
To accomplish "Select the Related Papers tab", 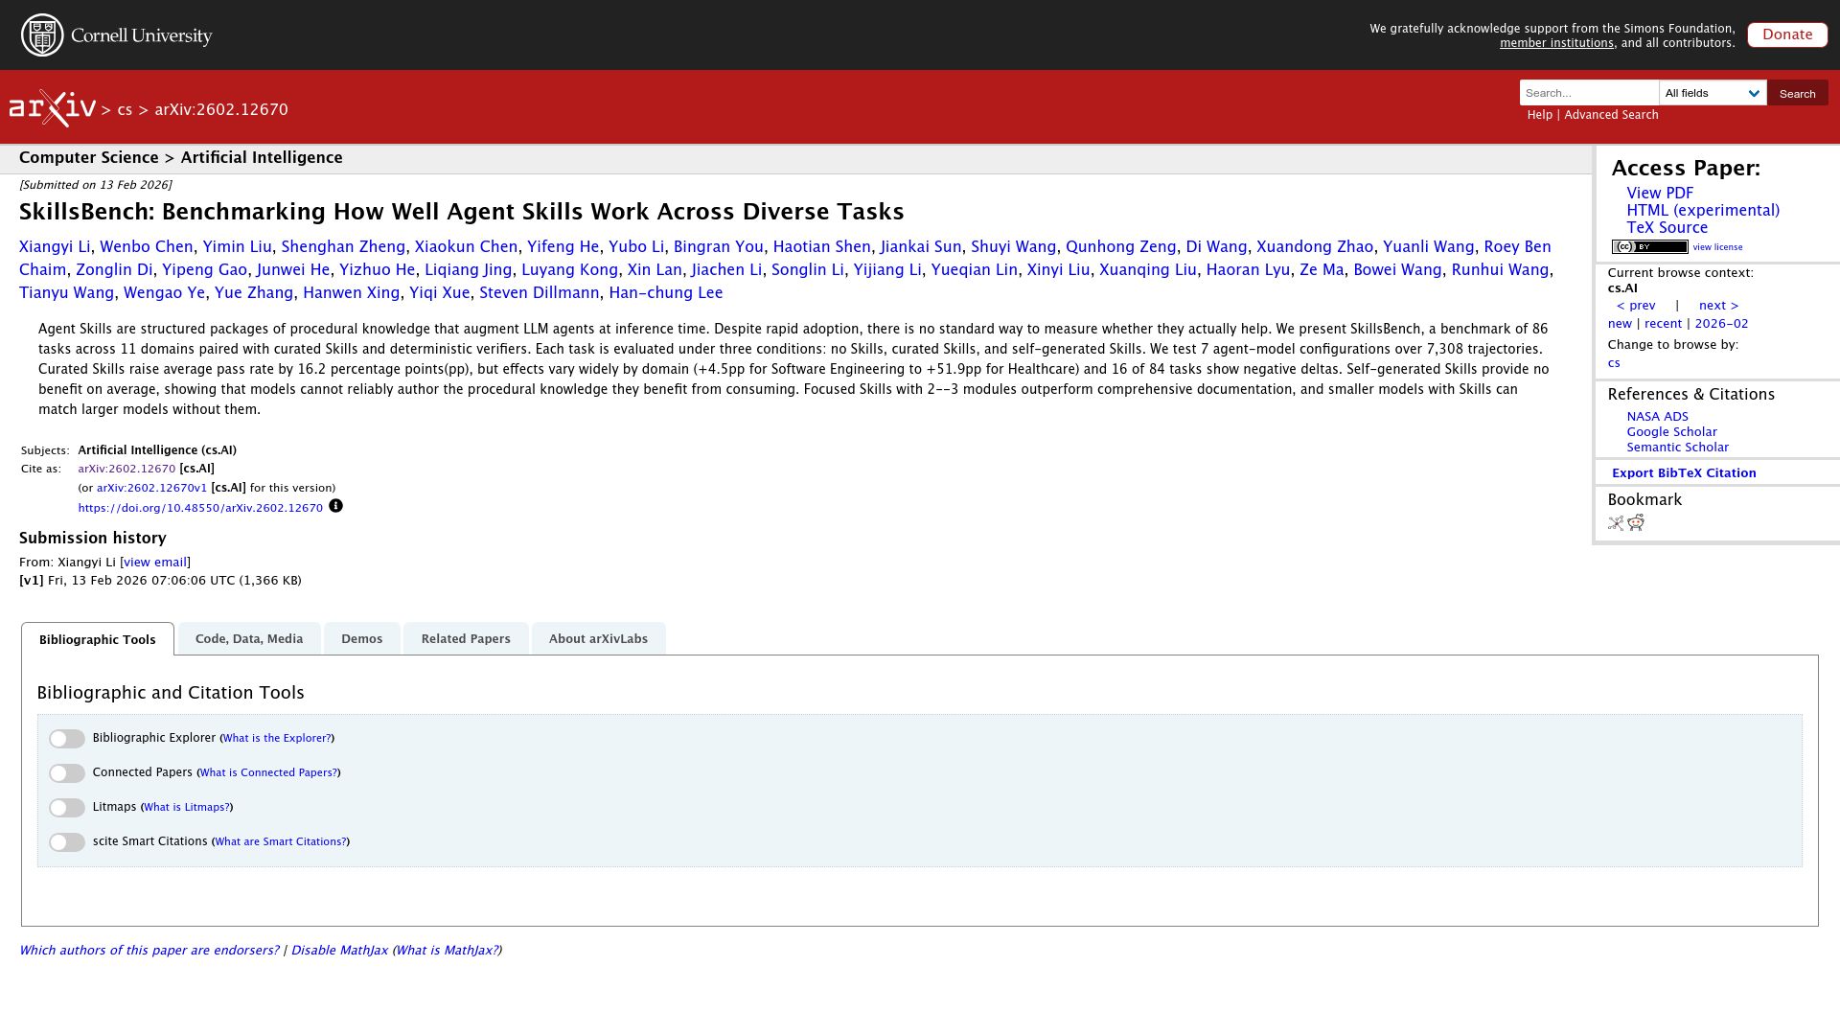I will 466,639.
